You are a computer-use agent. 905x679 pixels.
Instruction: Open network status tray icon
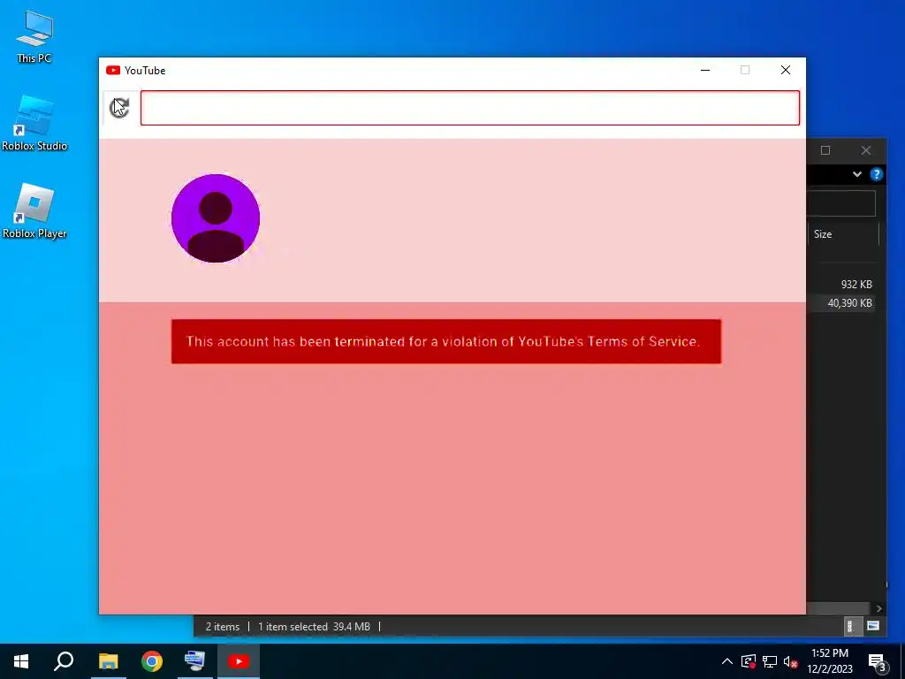[x=770, y=661]
